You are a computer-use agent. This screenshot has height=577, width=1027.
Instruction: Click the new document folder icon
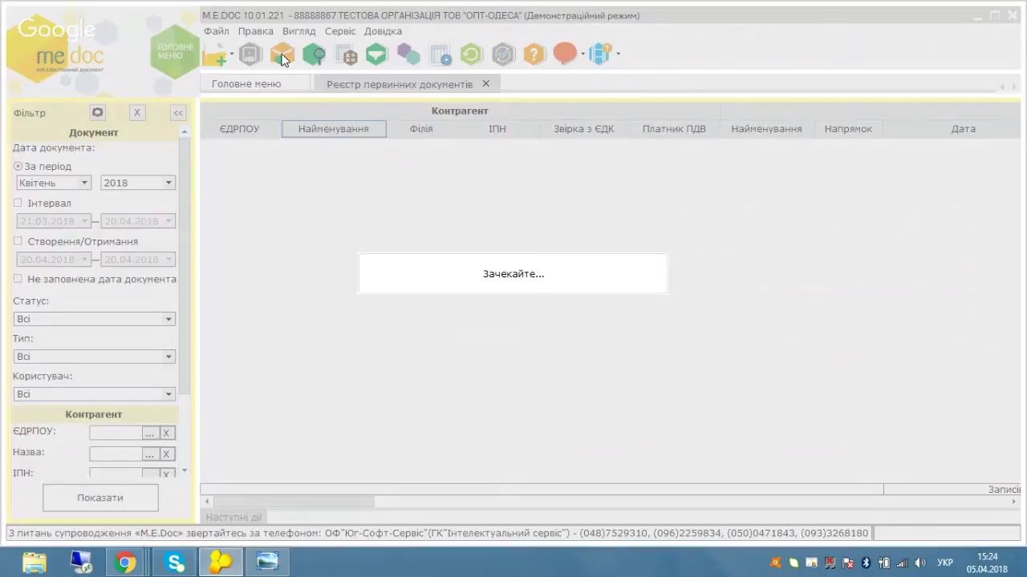pyautogui.click(x=215, y=54)
